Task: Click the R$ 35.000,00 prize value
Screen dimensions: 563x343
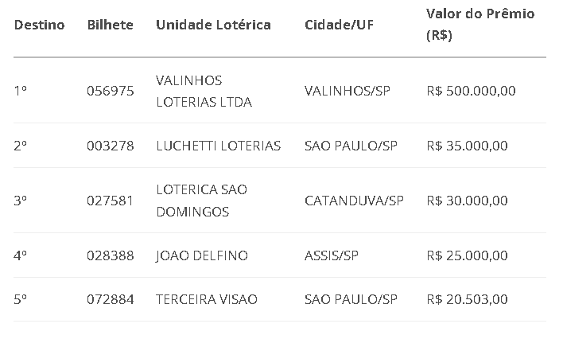Action: click(x=467, y=146)
